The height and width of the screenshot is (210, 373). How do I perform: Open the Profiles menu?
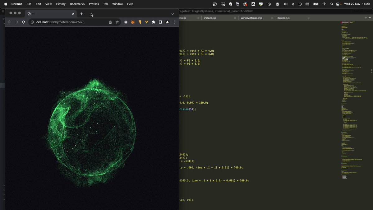94,4
